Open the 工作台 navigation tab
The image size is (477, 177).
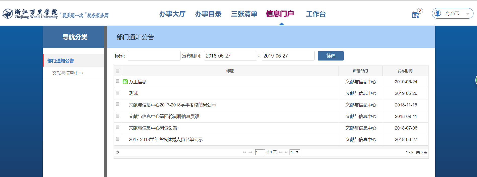316,14
